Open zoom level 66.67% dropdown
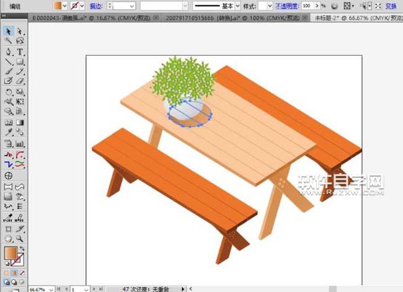403x292 pixels. (51, 290)
